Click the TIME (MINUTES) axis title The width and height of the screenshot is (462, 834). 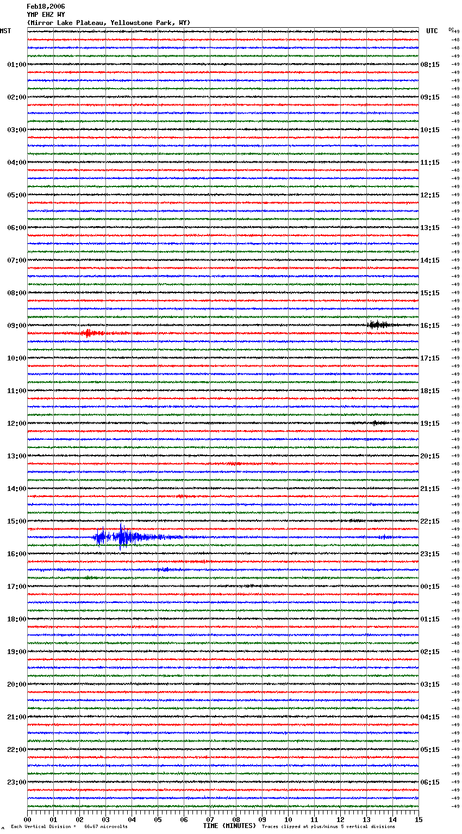(229, 826)
